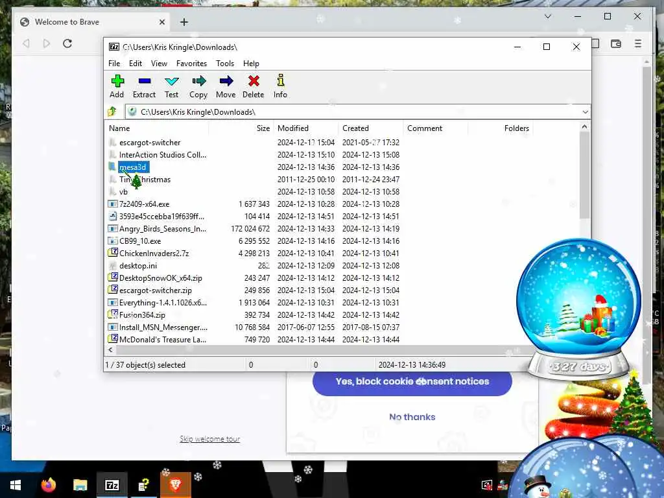664x498 pixels.
Task: Select the escargot-switcher folder icon
Action: [112, 143]
